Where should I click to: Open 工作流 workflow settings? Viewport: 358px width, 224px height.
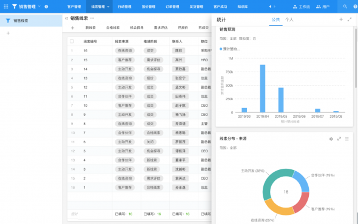tap(301, 7)
